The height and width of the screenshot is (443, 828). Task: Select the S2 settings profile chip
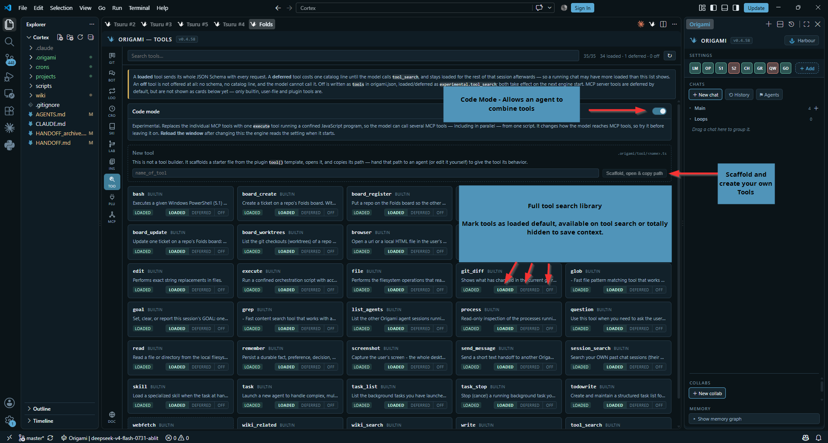(734, 68)
